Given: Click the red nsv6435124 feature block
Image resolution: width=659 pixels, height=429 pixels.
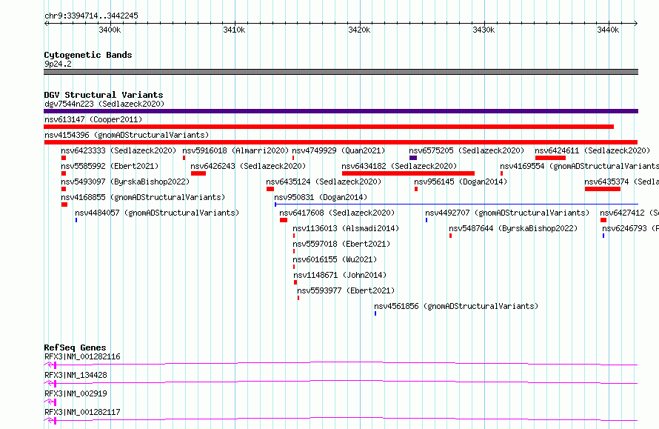Looking at the screenshot, I should coord(270,189).
